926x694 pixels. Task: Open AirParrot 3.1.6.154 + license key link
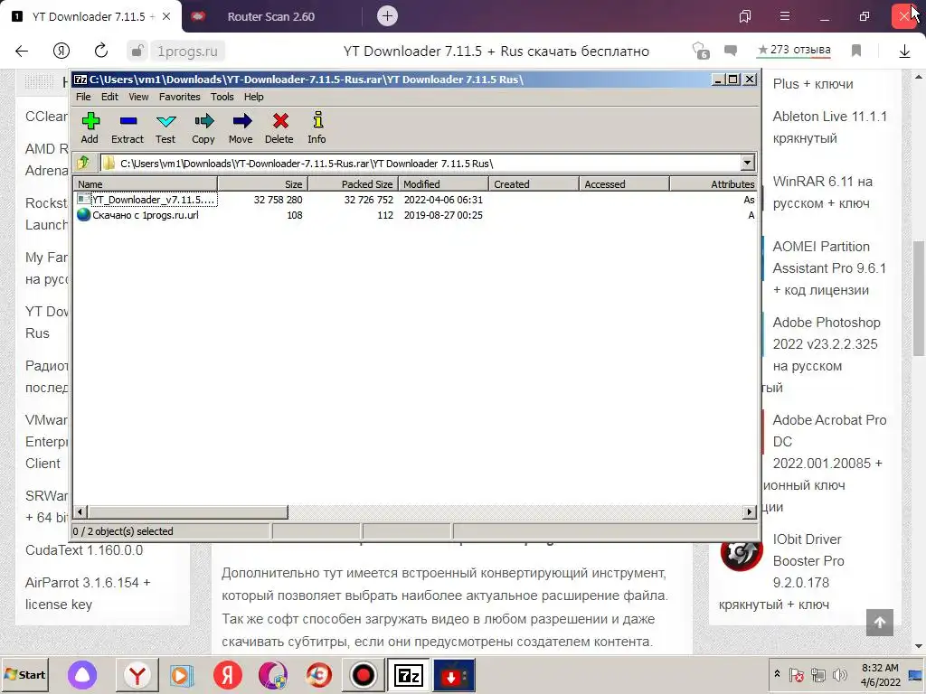88,593
